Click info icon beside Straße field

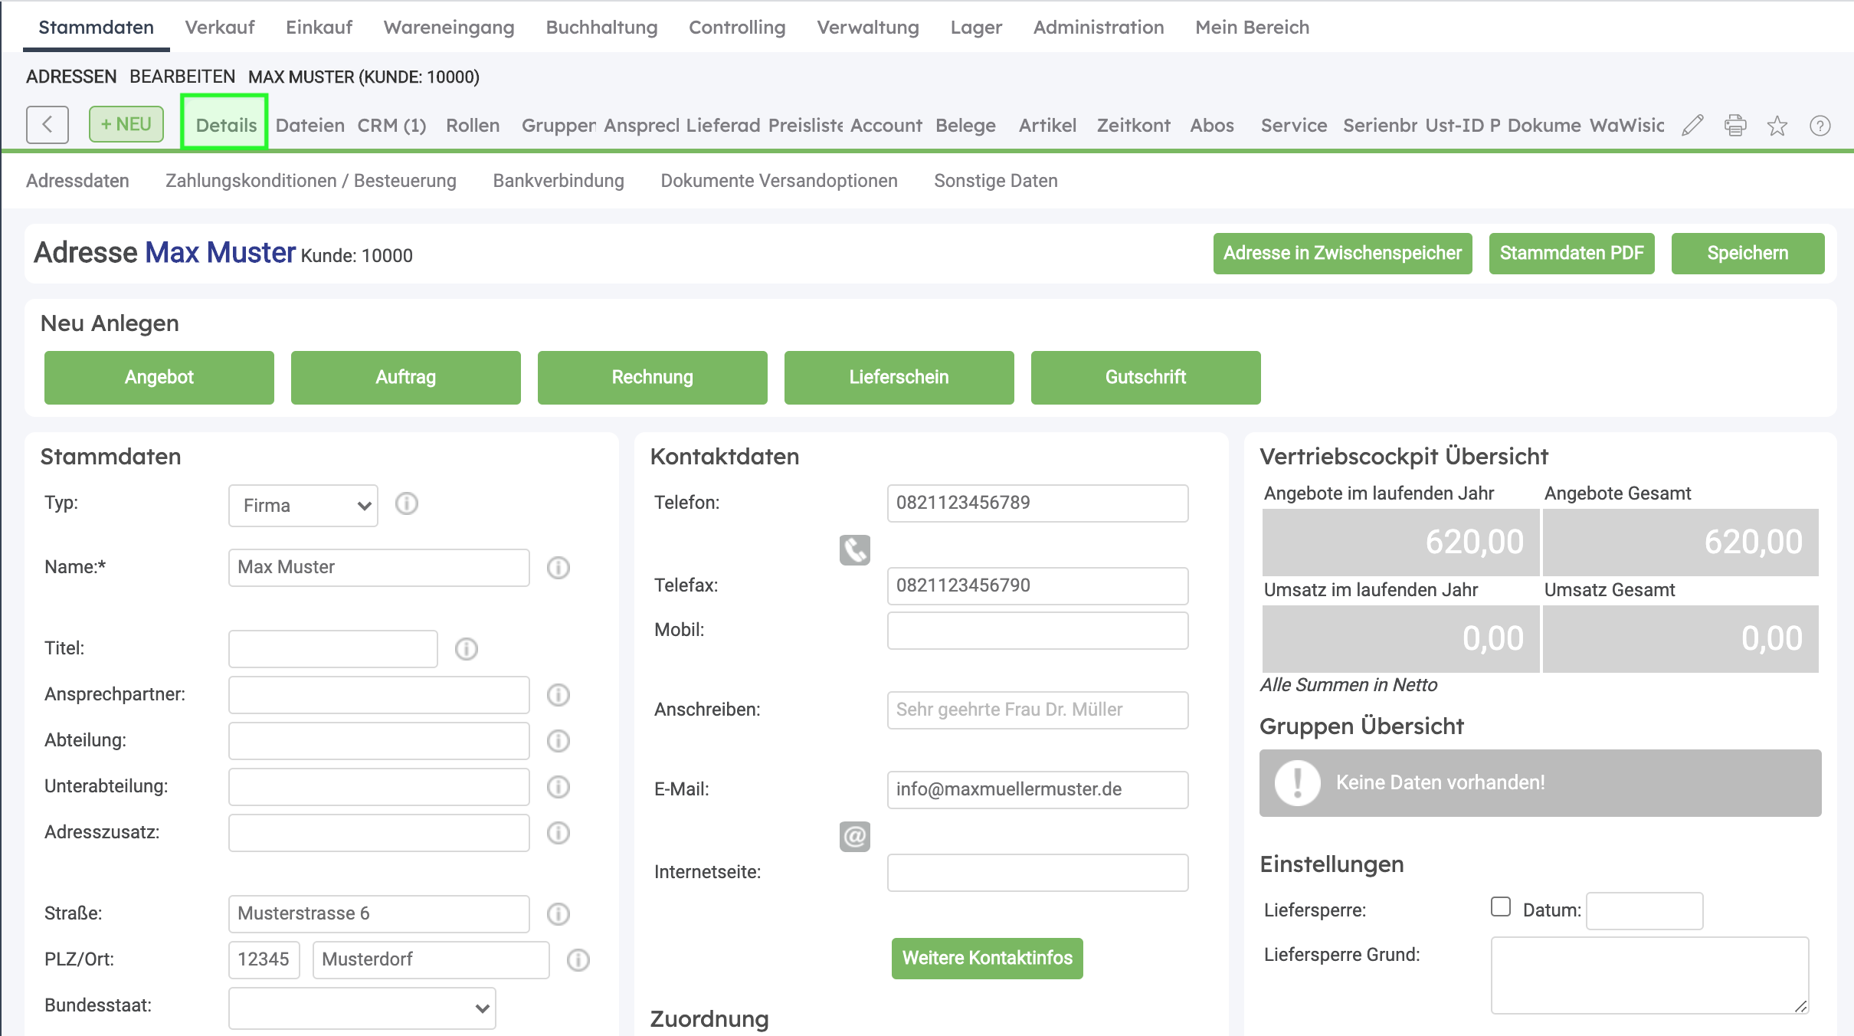tap(558, 913)
